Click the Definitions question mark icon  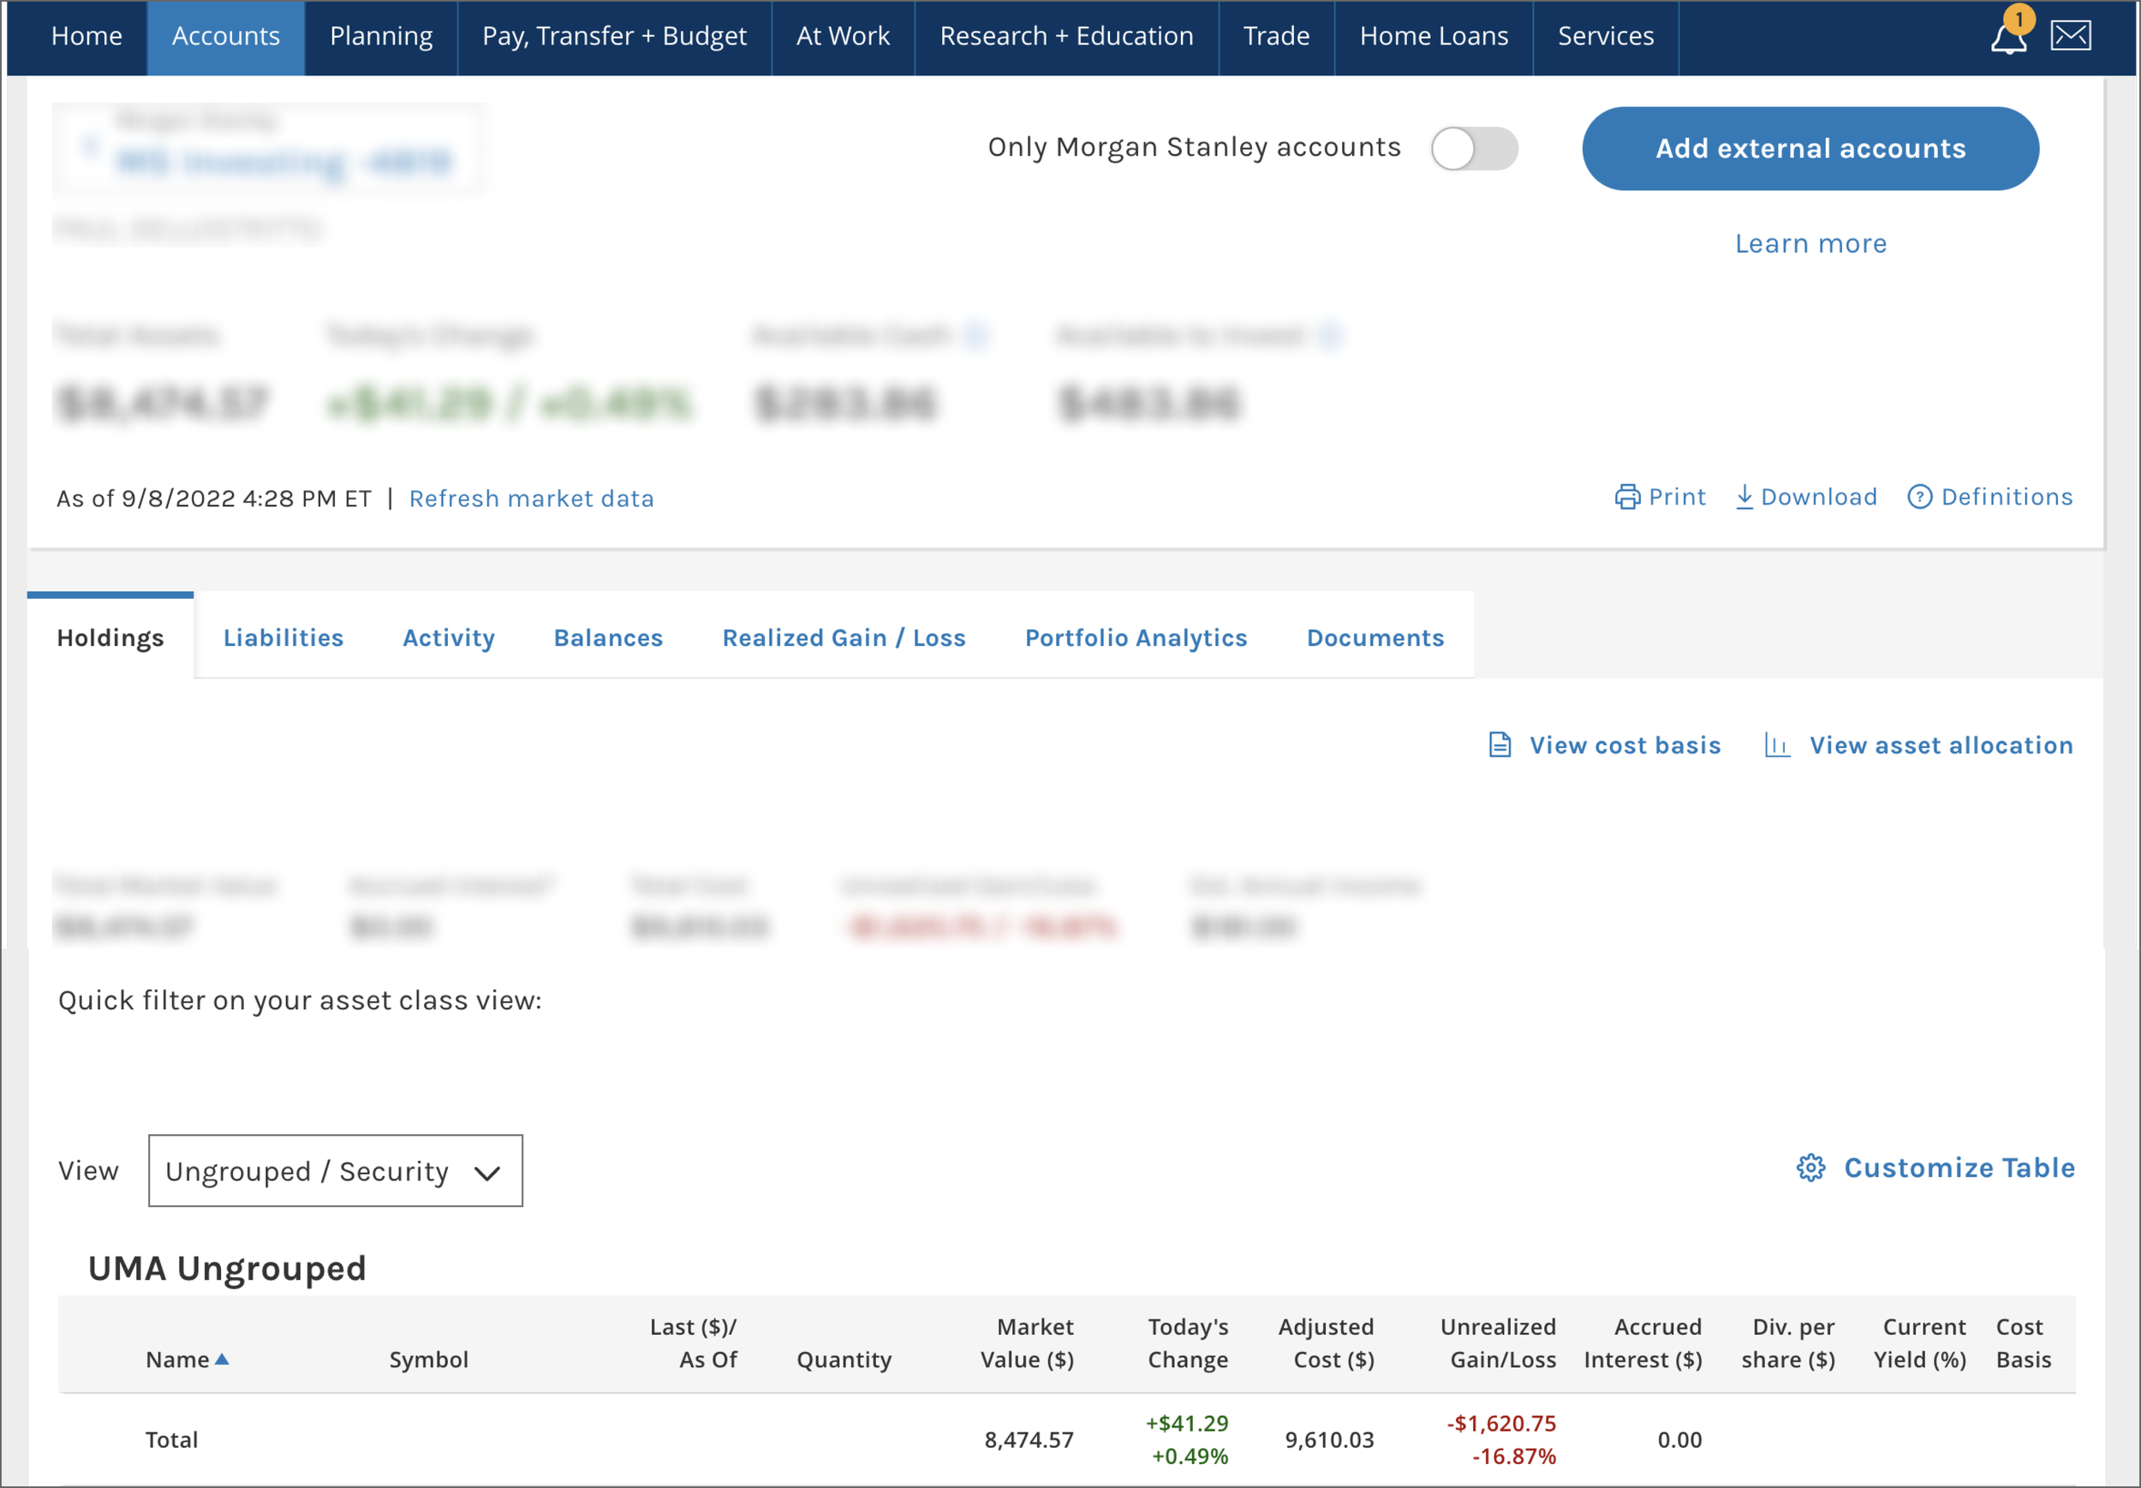click(x=1919, y=497)
